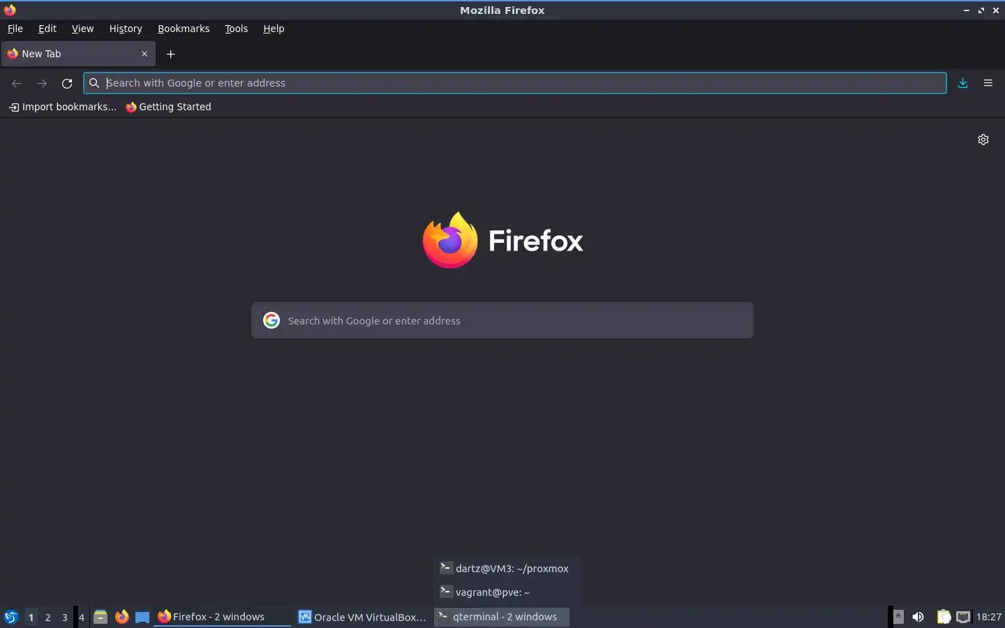The image size is (1005, 628).
Task: Open the Getting Started bookmark
Action: (x=168, y=107)
